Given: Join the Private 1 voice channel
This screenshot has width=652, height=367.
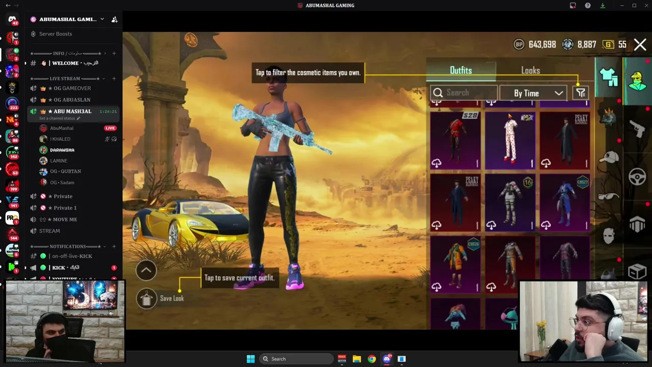Looking at the screenshot, I should point(73,208).
